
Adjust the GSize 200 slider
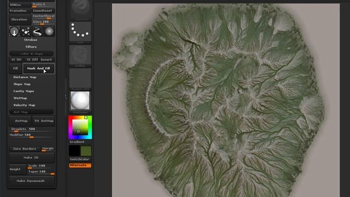(x=44, y=22)
